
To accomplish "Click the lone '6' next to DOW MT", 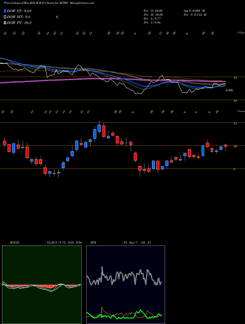I will (x=57, y=17).
